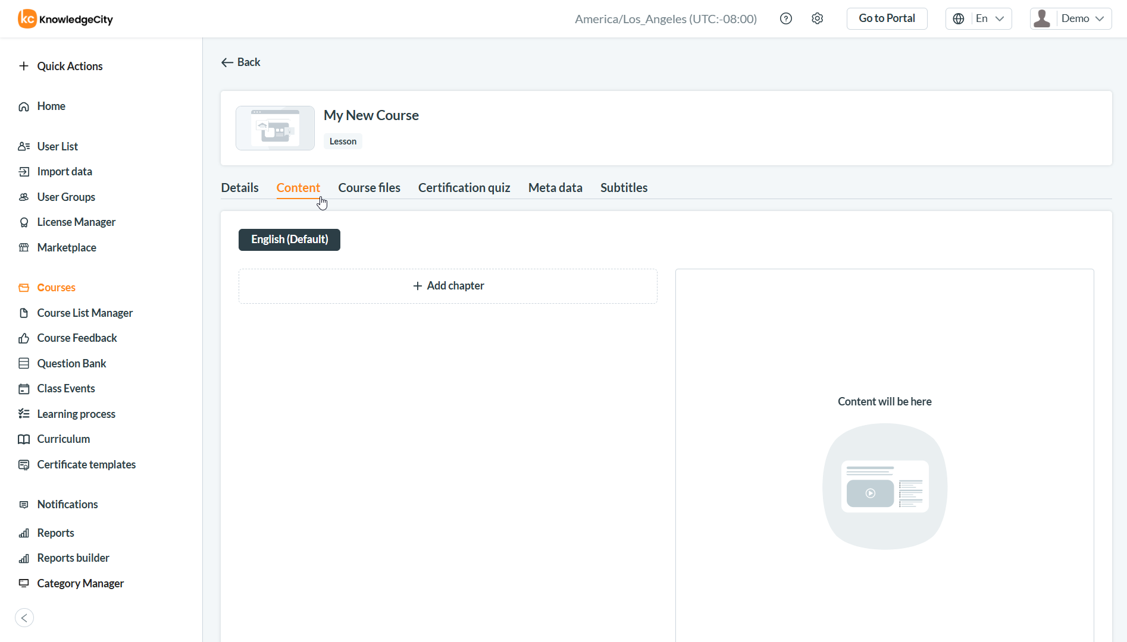Switch to the Certification quiz tab

(464, 188)
